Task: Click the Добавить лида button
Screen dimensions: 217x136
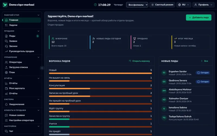Action: tap(199, 17)
